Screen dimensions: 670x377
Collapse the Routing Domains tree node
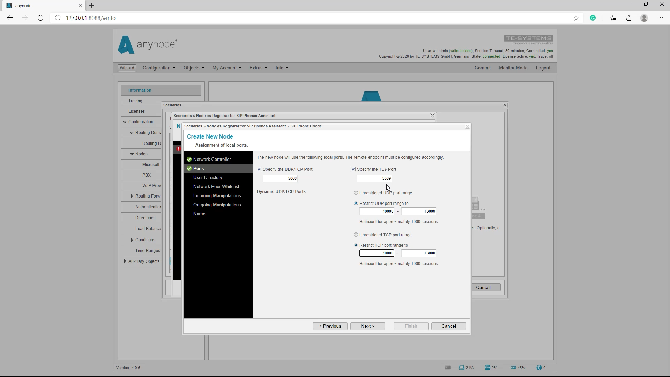click(132, 133)
